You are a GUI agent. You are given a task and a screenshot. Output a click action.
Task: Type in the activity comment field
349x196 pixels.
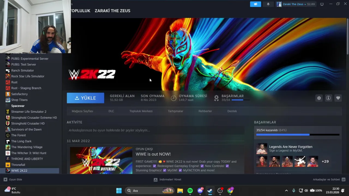155,130
